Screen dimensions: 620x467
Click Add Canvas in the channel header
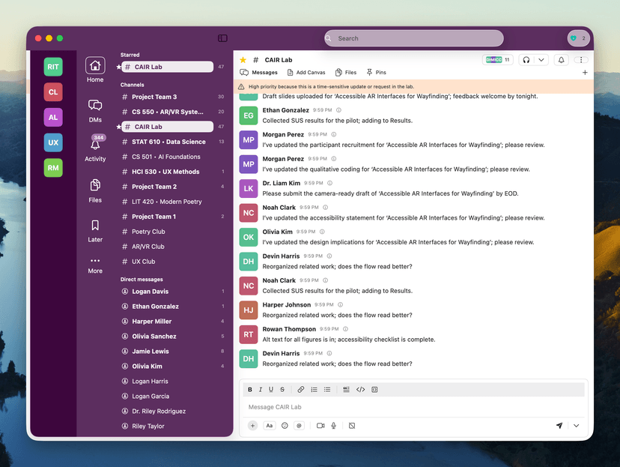point(309,72)
